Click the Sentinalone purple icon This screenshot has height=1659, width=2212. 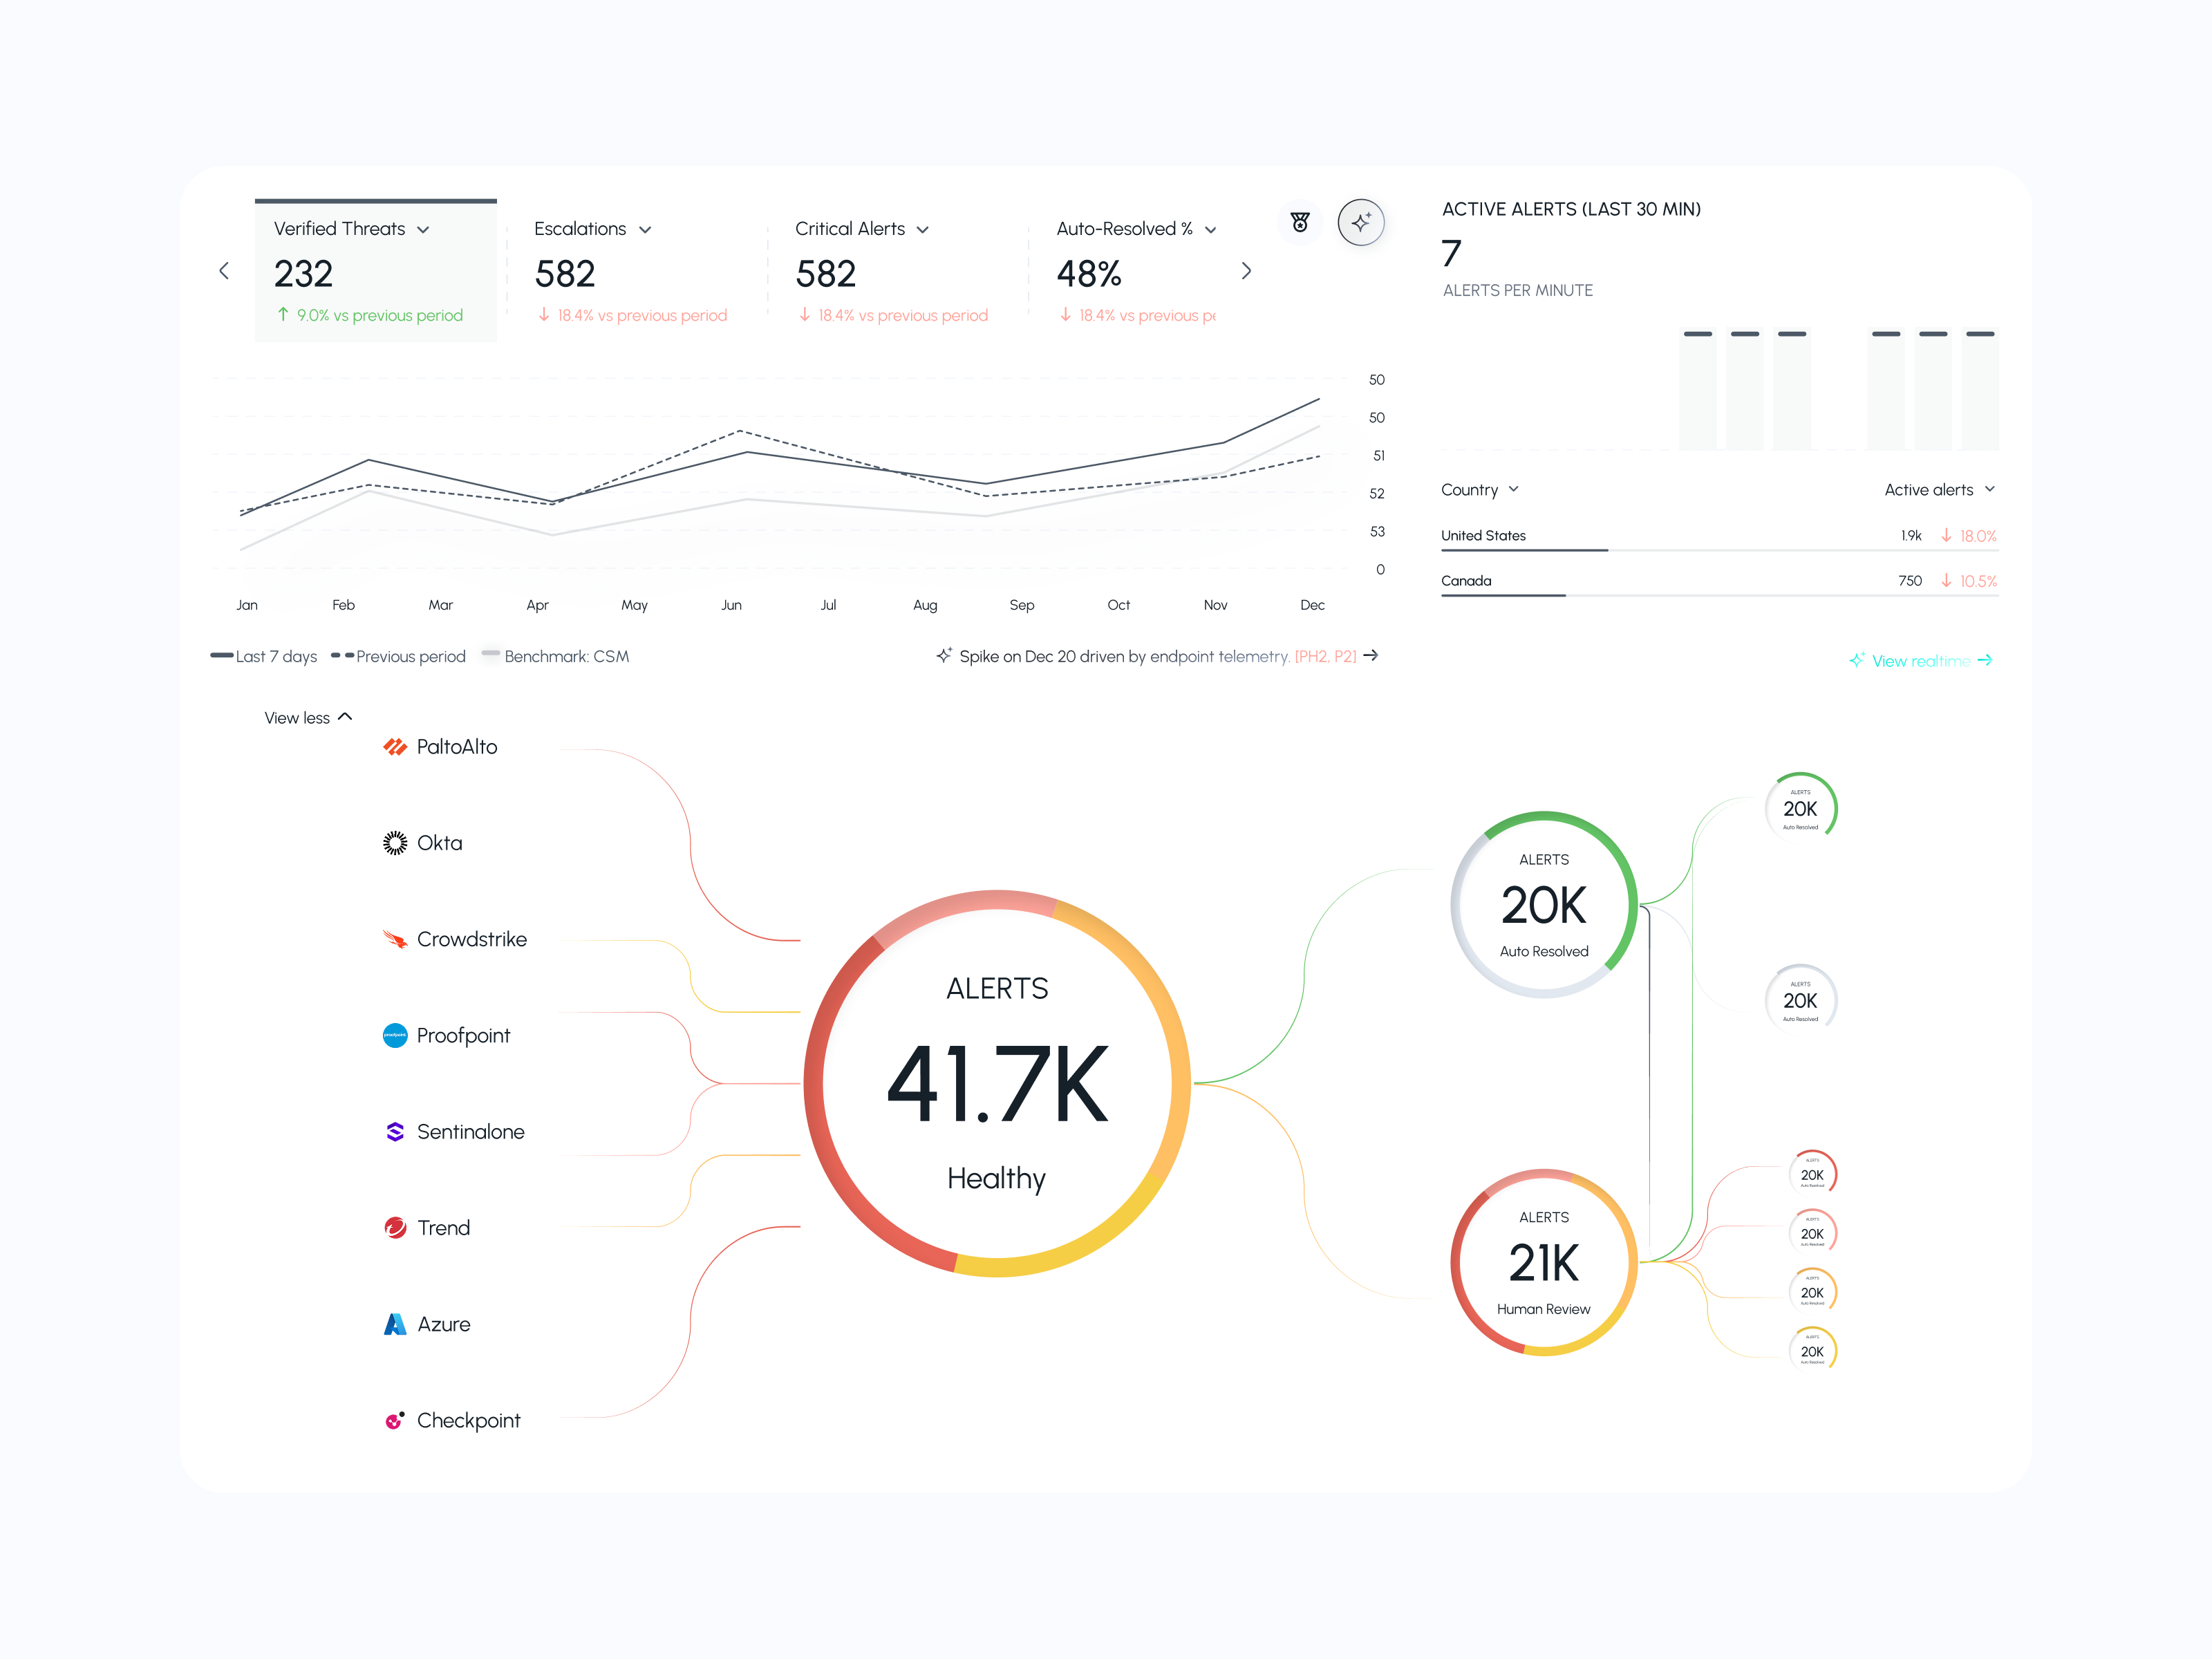tap(395, 1131)
